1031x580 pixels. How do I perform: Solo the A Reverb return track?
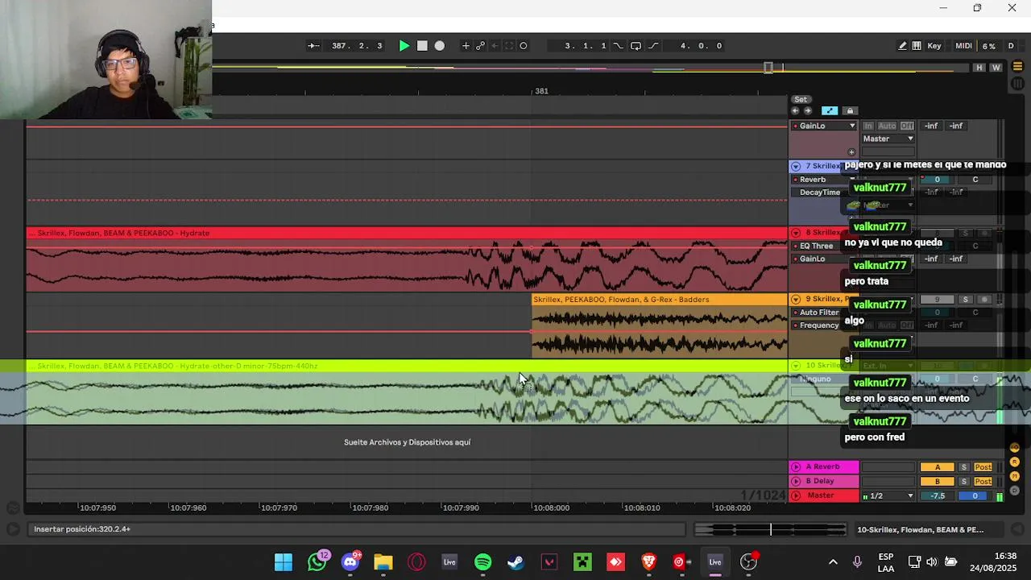pyautogui.click(x=964, y=467)
